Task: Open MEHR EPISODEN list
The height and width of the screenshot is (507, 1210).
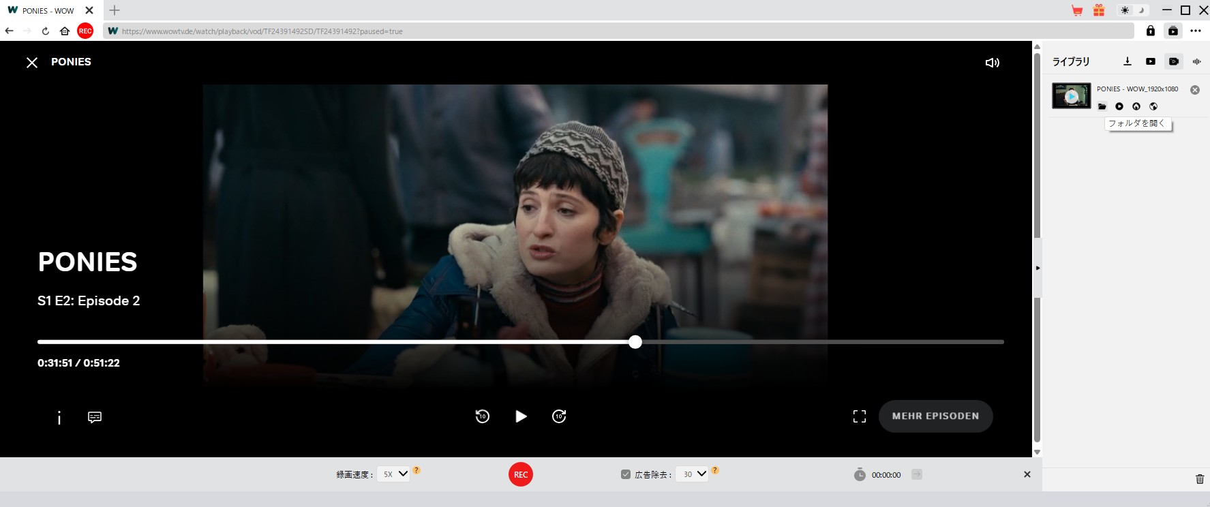Action: 935,416
